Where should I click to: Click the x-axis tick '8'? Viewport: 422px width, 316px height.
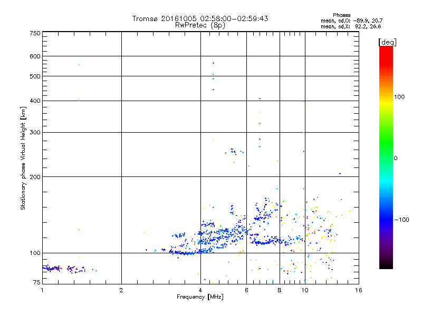(x=280, y=290)
